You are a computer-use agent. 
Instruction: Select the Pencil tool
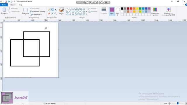49,10
